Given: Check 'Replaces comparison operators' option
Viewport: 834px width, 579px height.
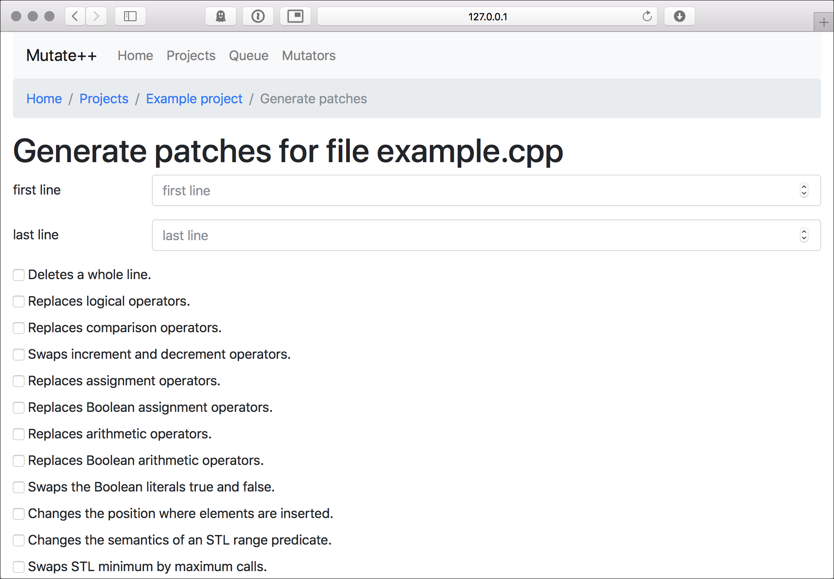Looking at the screenshot, I should 19,328.
